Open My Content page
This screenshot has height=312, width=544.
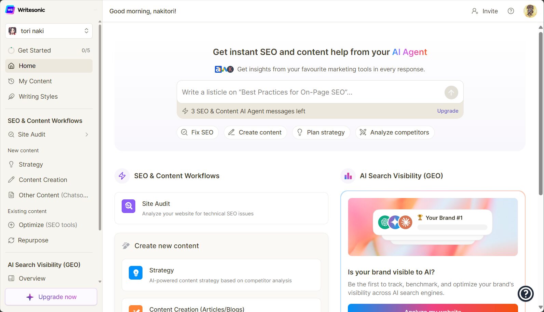tap(49, 81)
